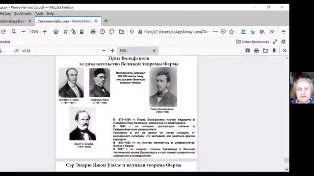The image size is (314, 176).
Task: Open the PDF zoom level dropdown showing 50%
Action: coord(138,51)
